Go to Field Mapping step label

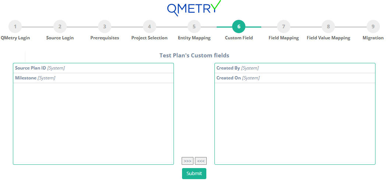[x=284, y=38]
